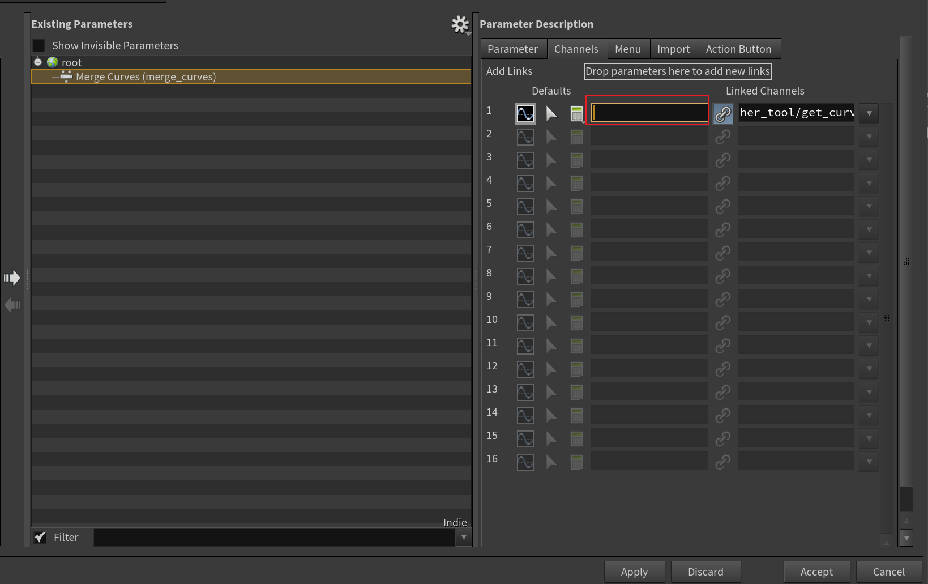The image size is (928, 584).
Task: Click row 13 animation curve icon
Action: (x=525, y=393)
